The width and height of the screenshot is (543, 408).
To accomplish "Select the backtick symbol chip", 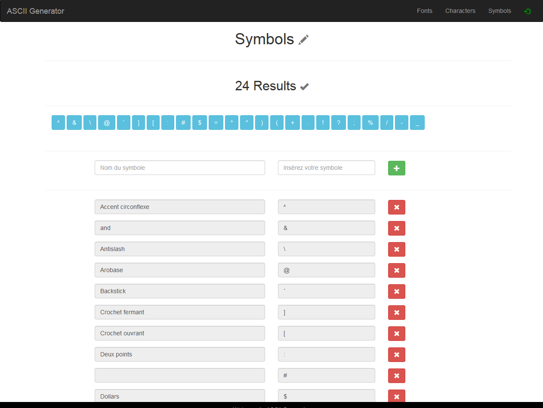I will pyautogui.click(x=123, y=123).
